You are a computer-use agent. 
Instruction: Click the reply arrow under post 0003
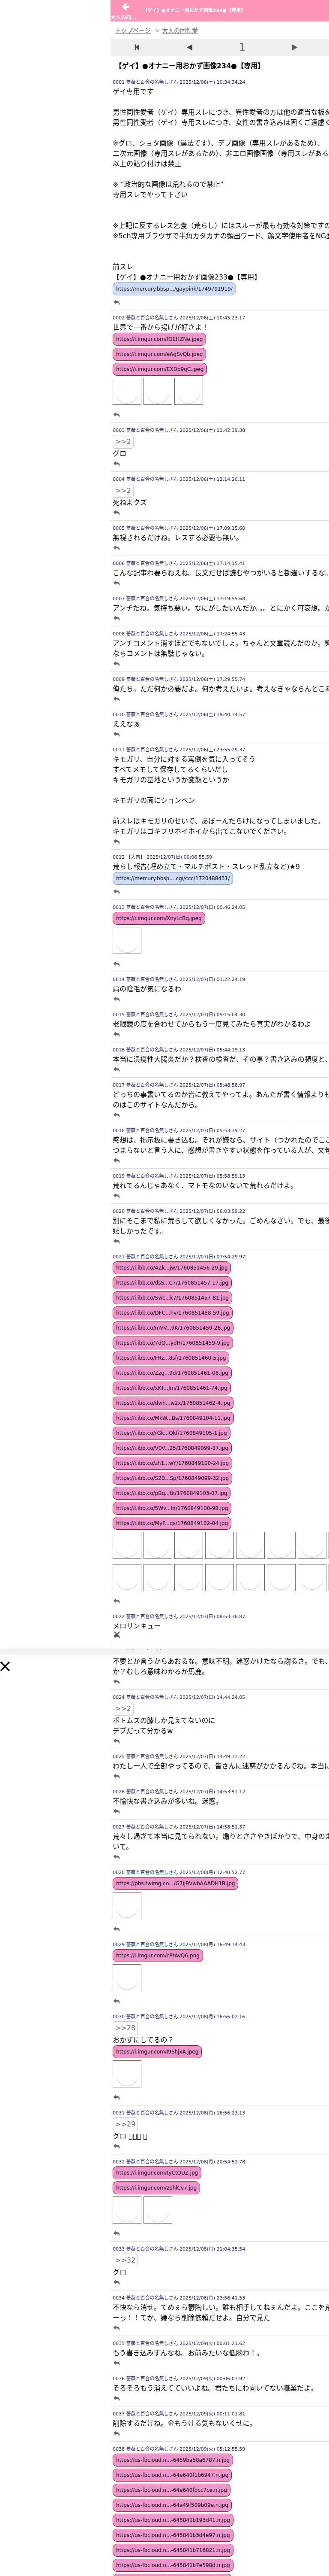click(117, 464)
